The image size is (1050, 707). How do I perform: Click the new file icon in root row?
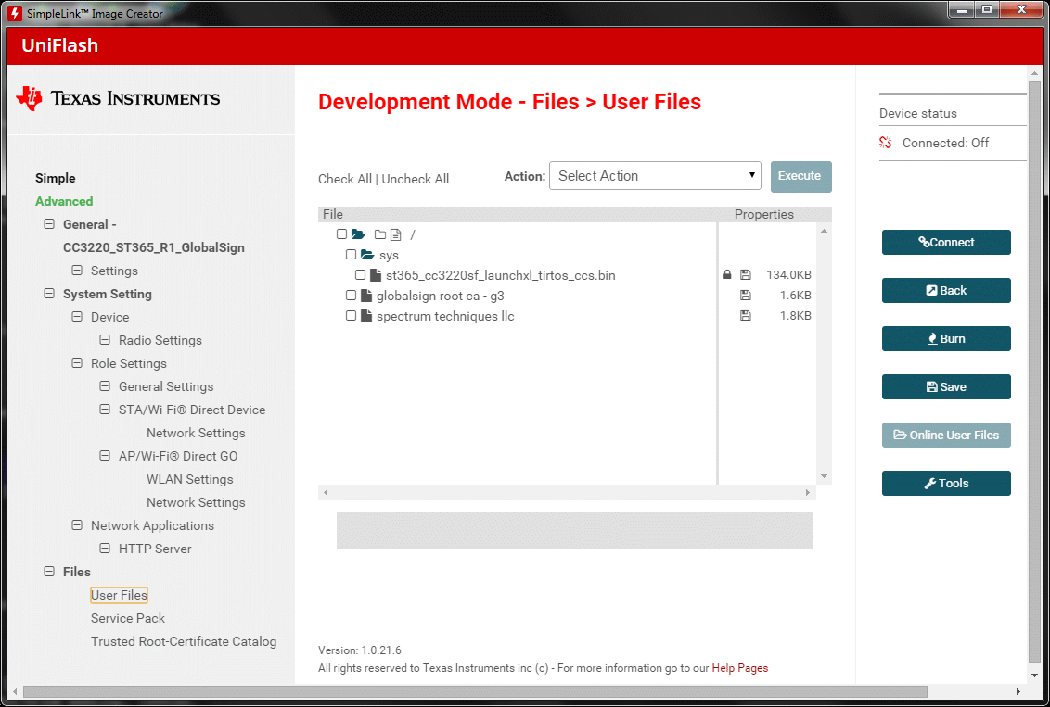tap(396, 234)
